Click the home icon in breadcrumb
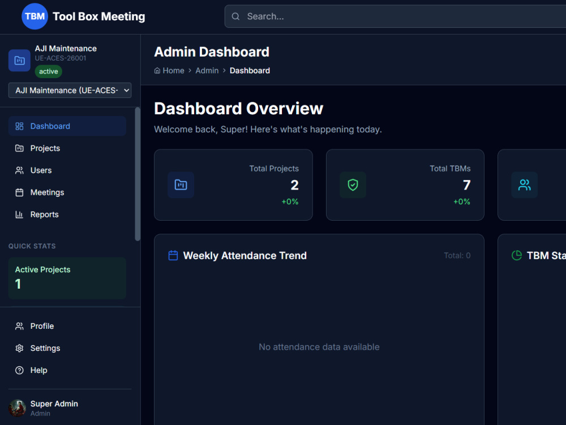 [x=157, y=71]
